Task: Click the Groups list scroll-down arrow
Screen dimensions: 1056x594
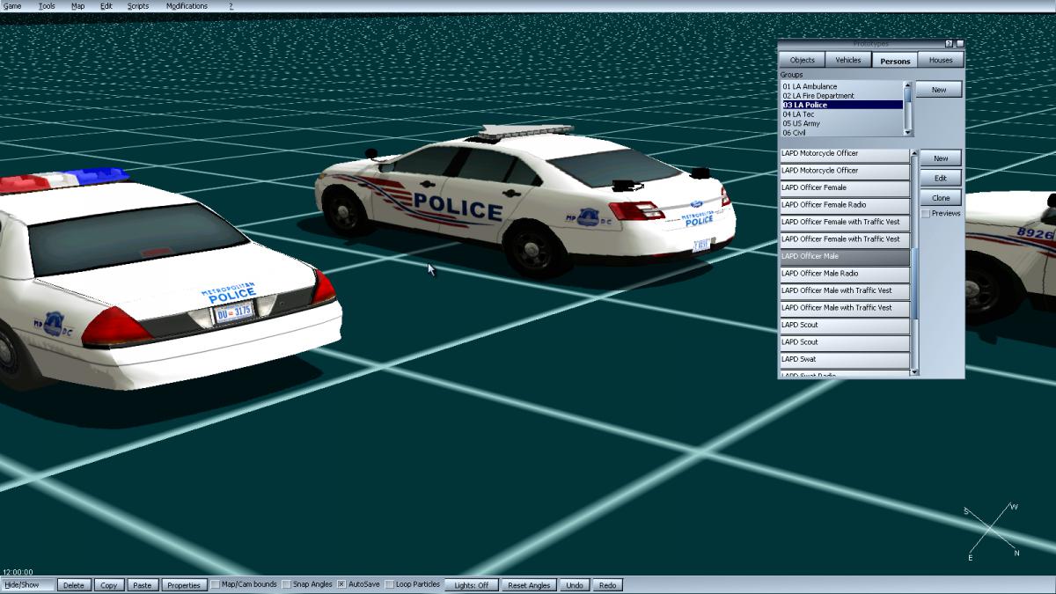Action: tap(908, 132)
